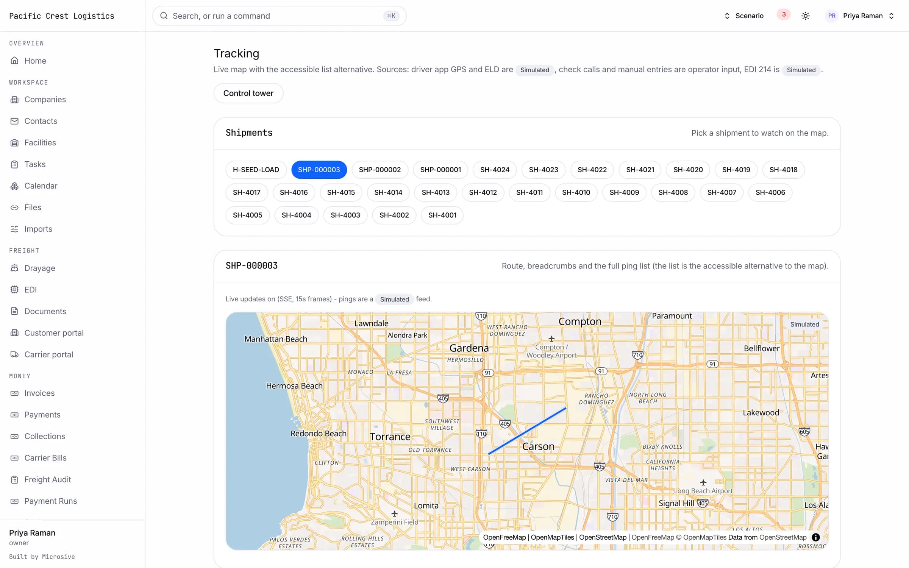909x568 pixels.
Task: Click the Home icon in the sidebar
Action: click(x=14, y=61)
